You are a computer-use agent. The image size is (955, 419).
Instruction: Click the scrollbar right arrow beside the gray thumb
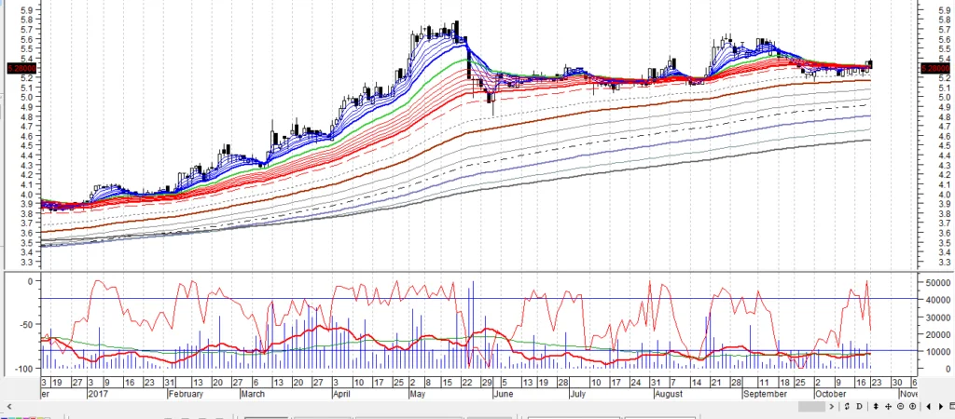pos(832,407)
